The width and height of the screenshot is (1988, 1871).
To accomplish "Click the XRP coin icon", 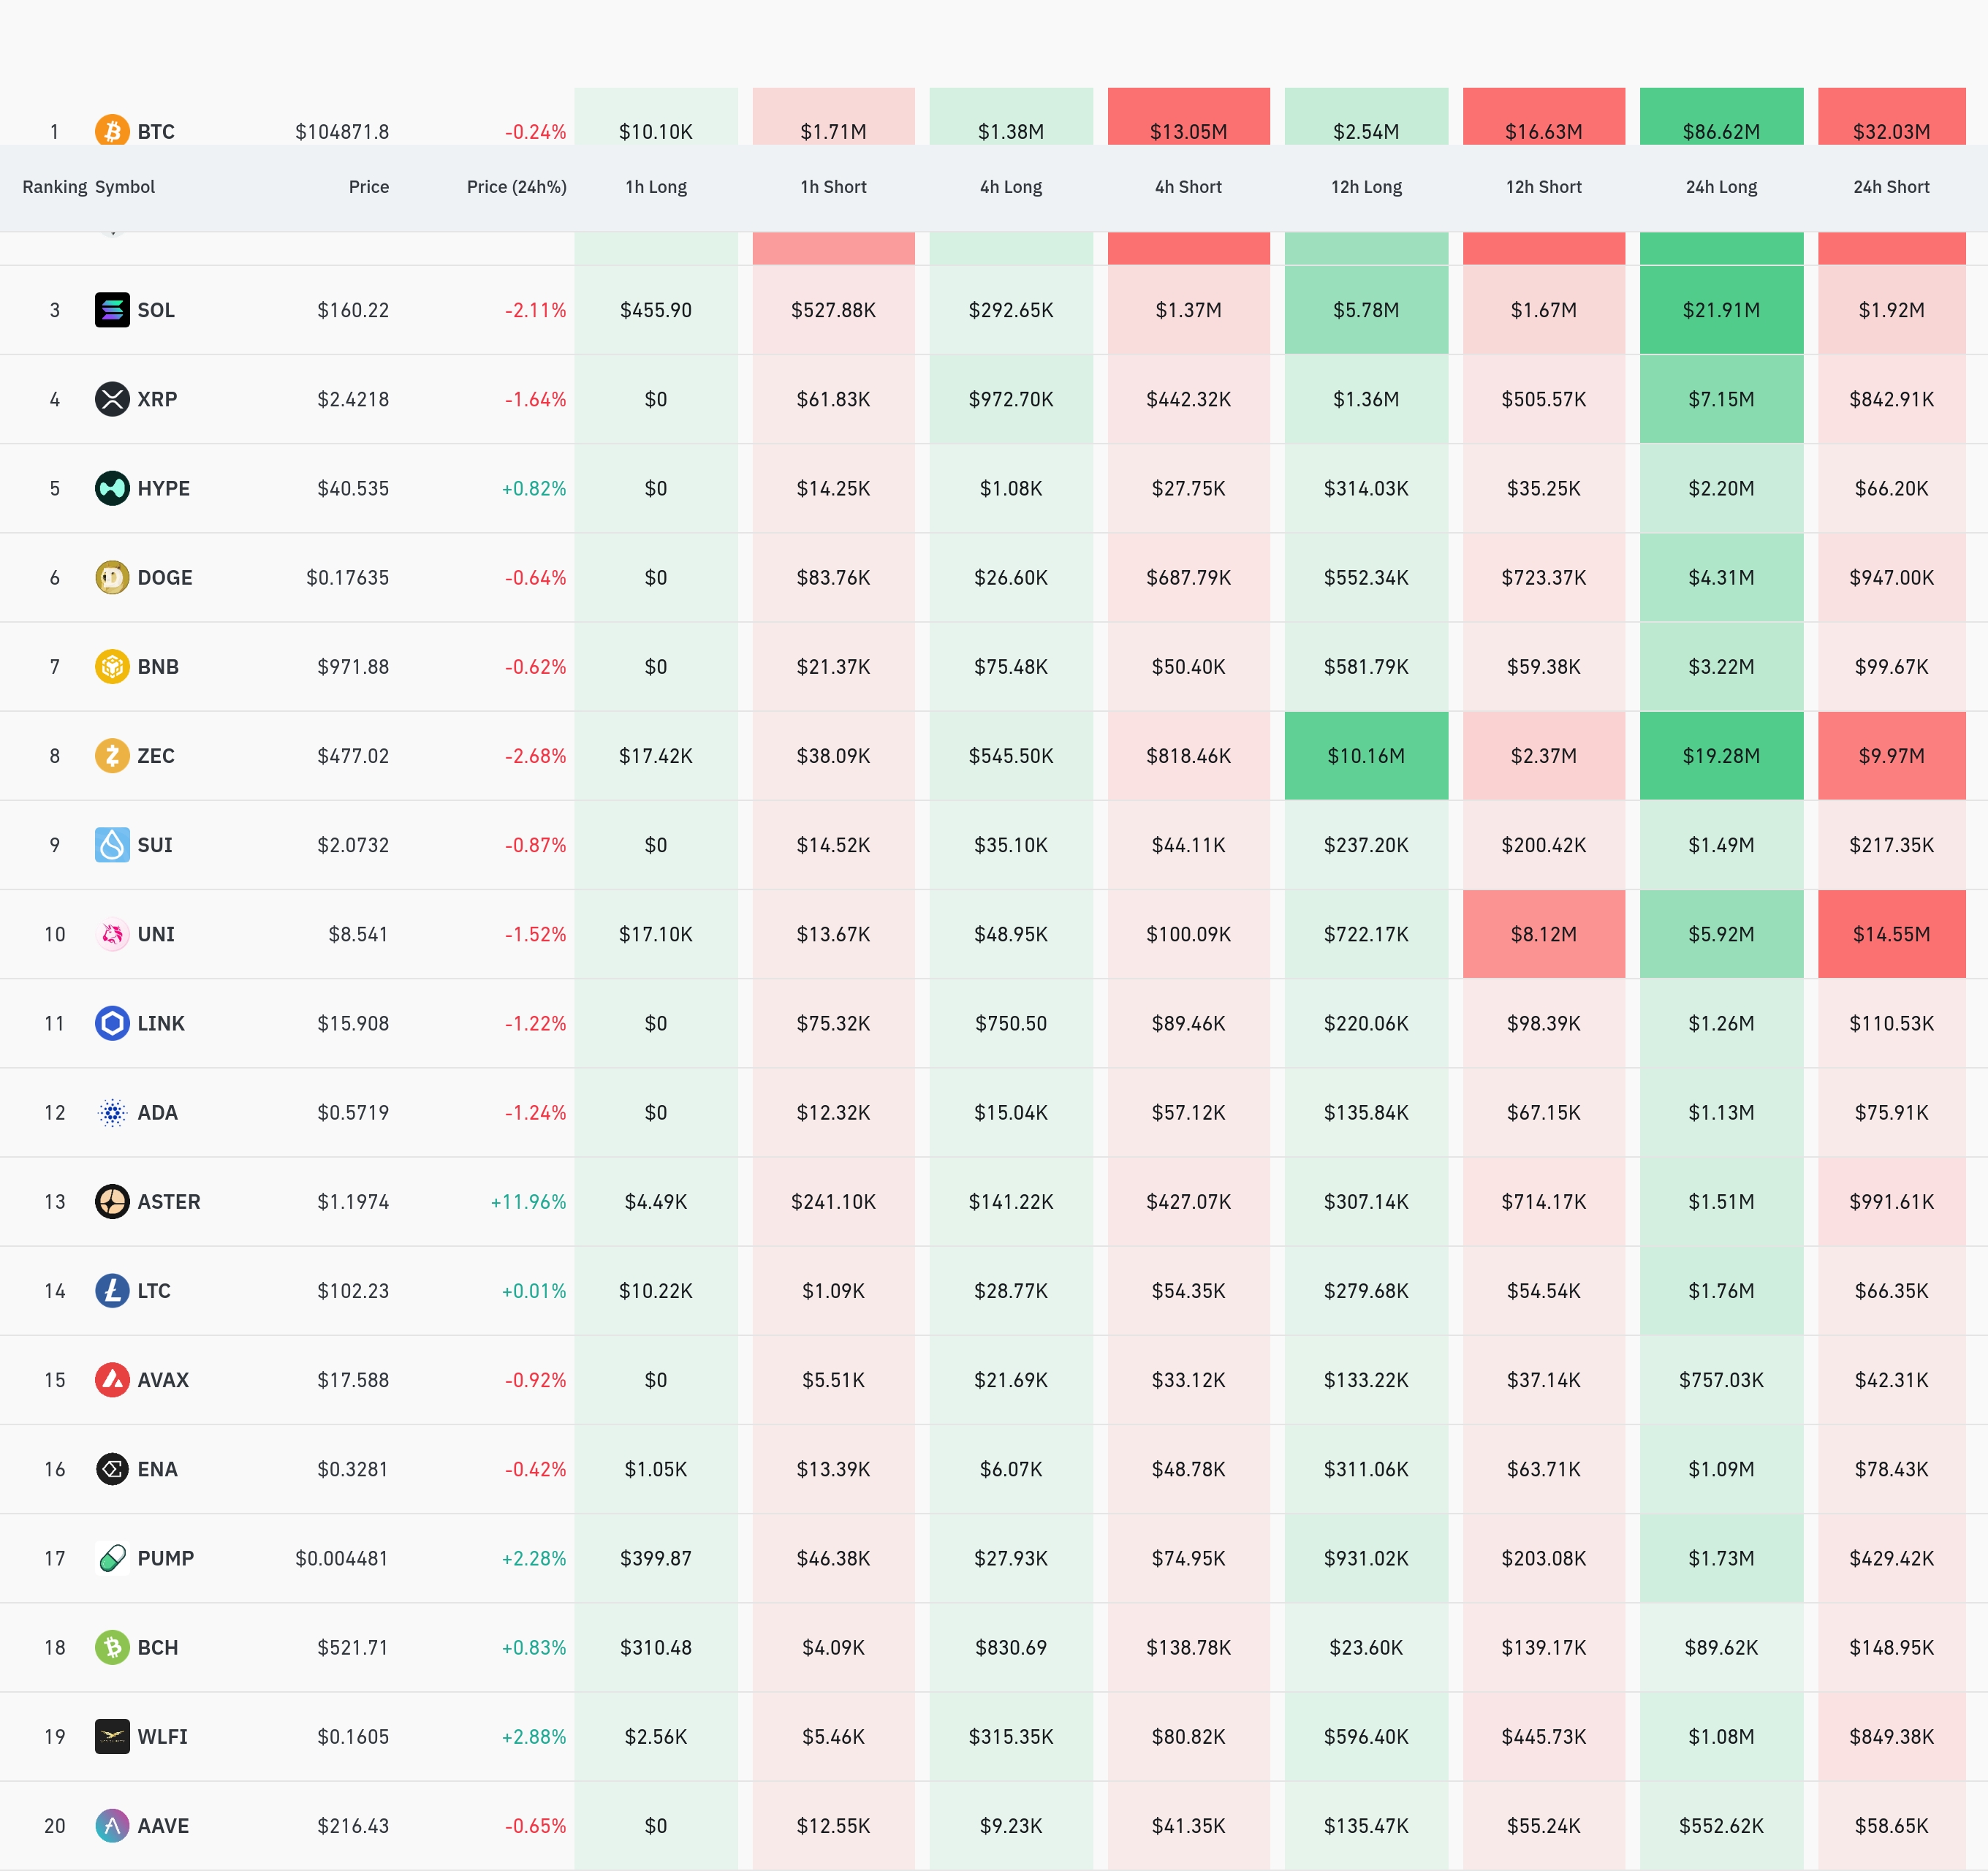I will point(112,399).
